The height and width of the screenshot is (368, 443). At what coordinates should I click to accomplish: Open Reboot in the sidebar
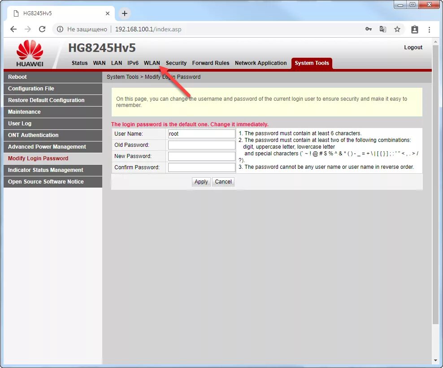pos(53,77)
